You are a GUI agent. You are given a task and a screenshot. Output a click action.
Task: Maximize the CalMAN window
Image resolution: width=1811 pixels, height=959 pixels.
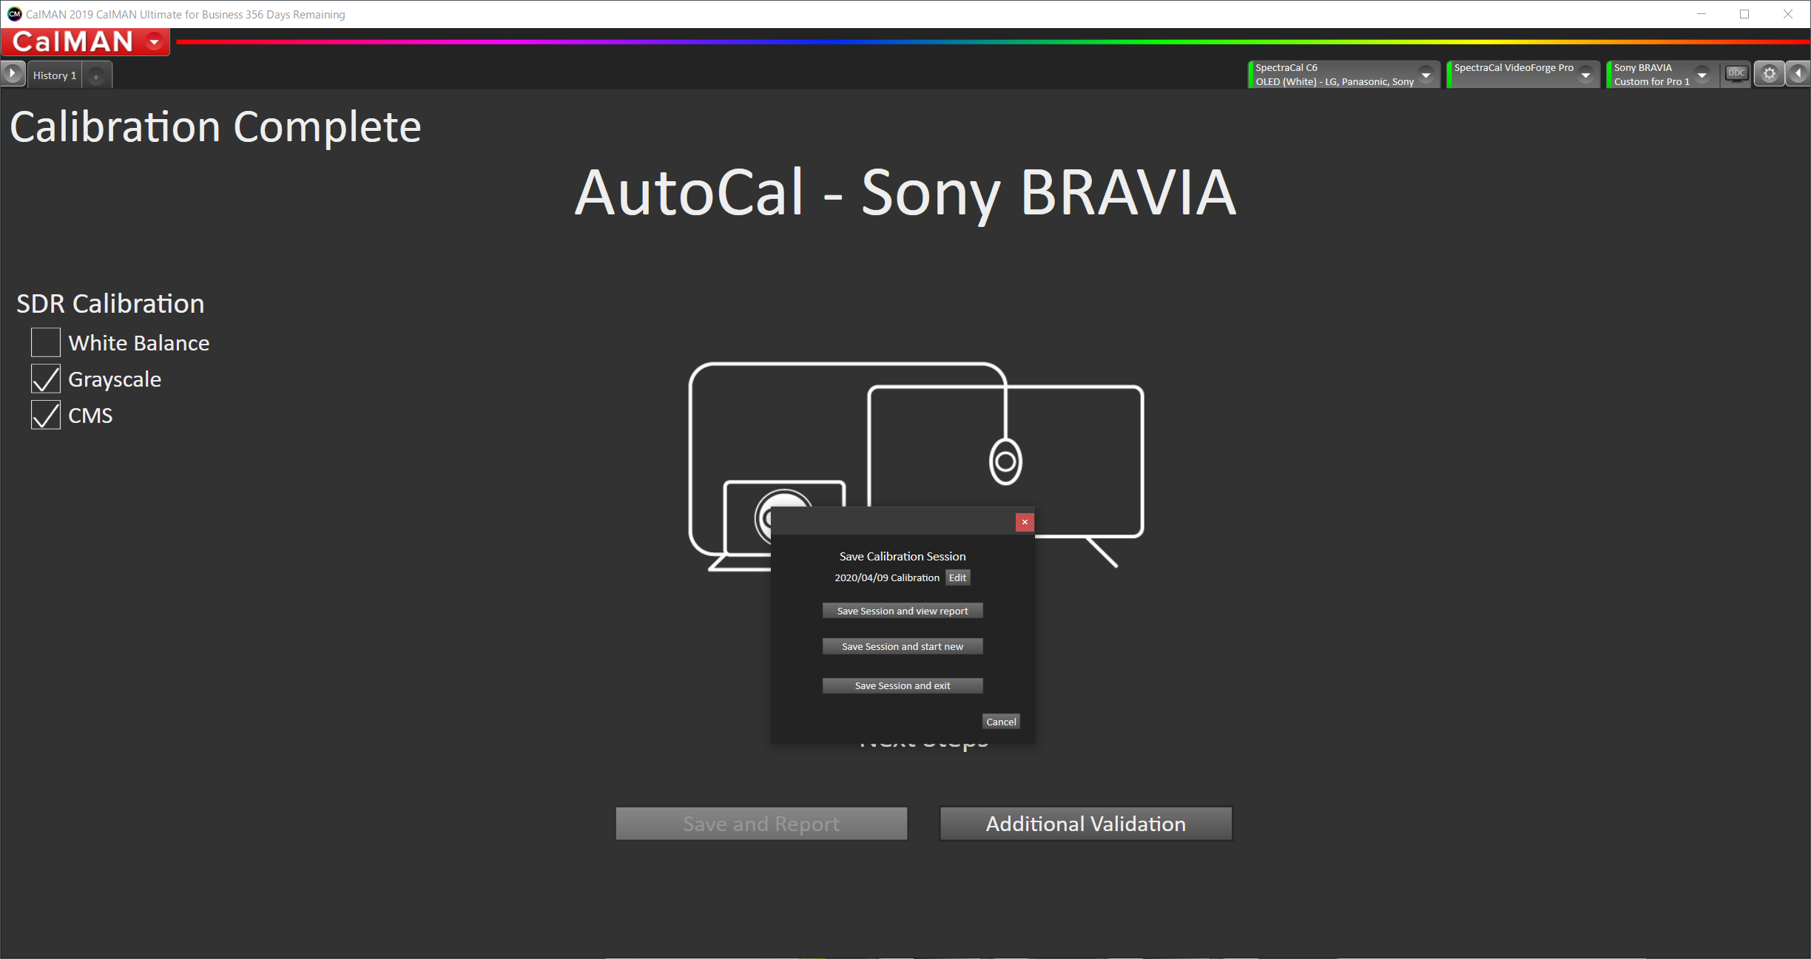[x=1744, y=14]
